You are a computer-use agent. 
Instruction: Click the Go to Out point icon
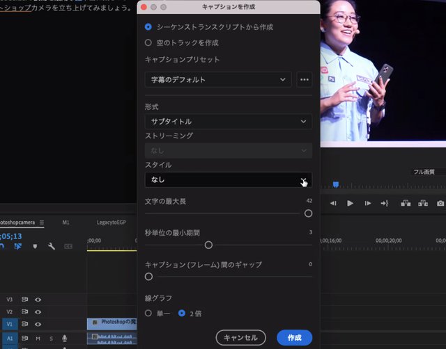384,203
